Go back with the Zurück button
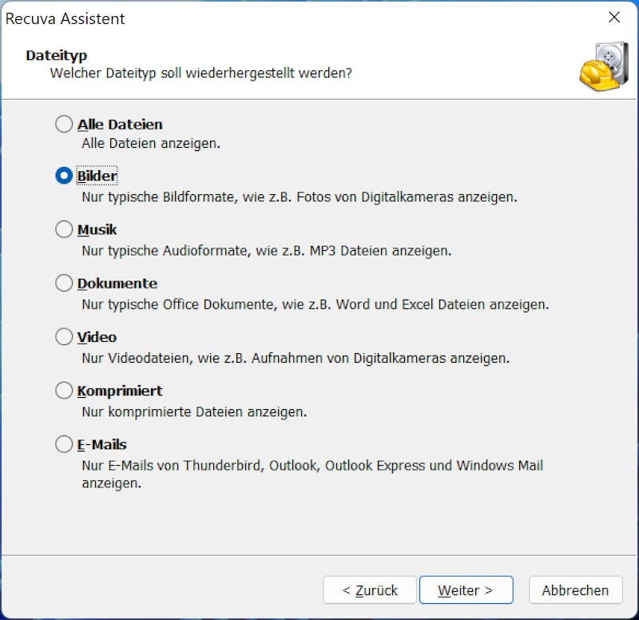The image size is (639, 620). [370, 590]
